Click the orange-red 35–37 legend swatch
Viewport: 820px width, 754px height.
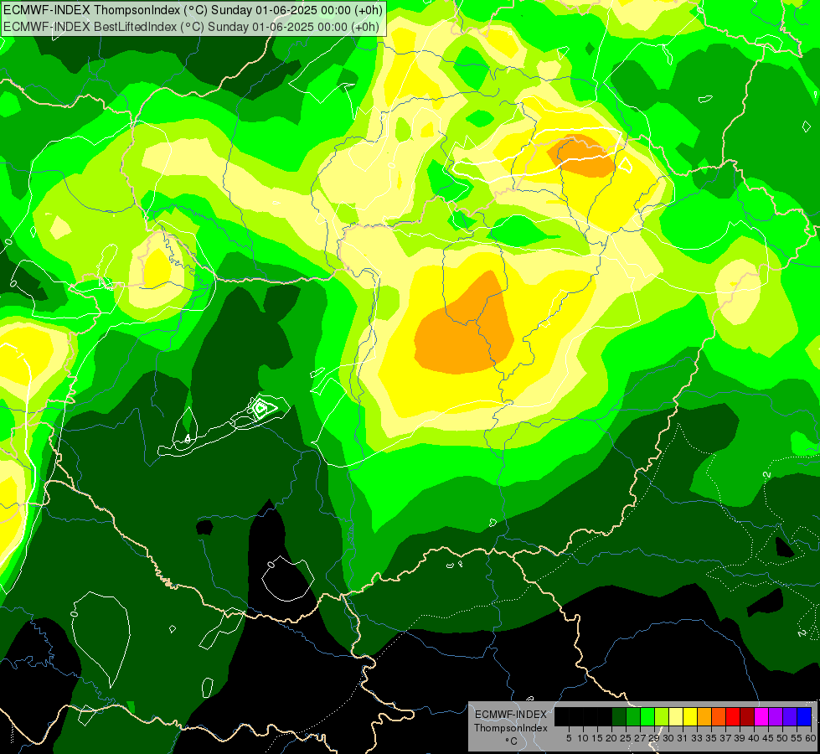point(719,716)
